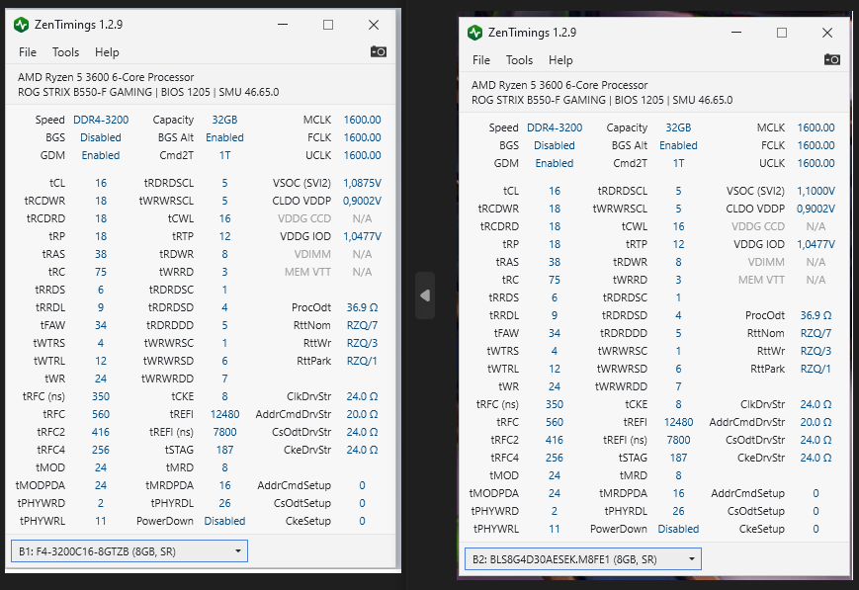The image size is (859, 590).
Task: Click tSTAG value 187 in left window
Action: pos(224,450)
